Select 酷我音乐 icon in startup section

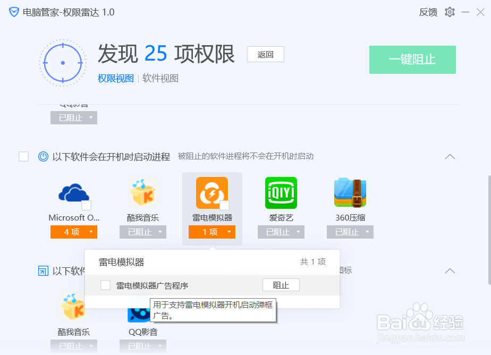(143, 193)
